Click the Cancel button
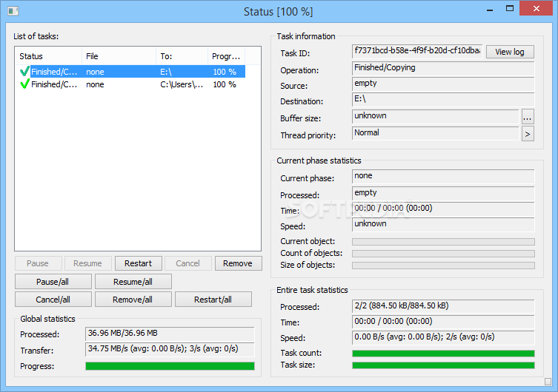Screen dimensions: 558x392 tap(188, 263)
